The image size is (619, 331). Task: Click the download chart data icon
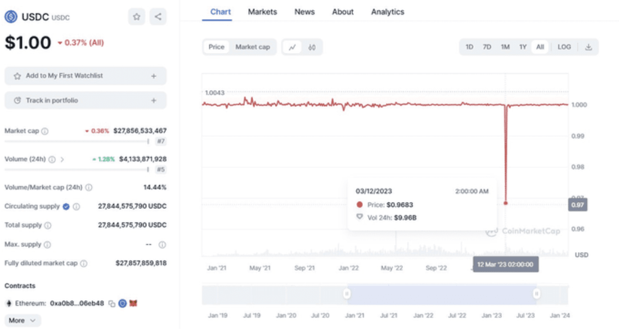tap(588, 47)
